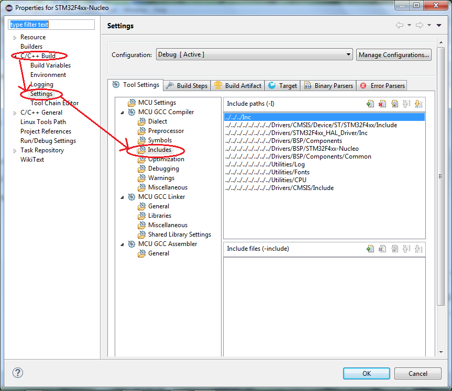This screenshot has width=452, height=391.
Task: Go forward with the right arrow icon
Action: click(x=420, y=25)
